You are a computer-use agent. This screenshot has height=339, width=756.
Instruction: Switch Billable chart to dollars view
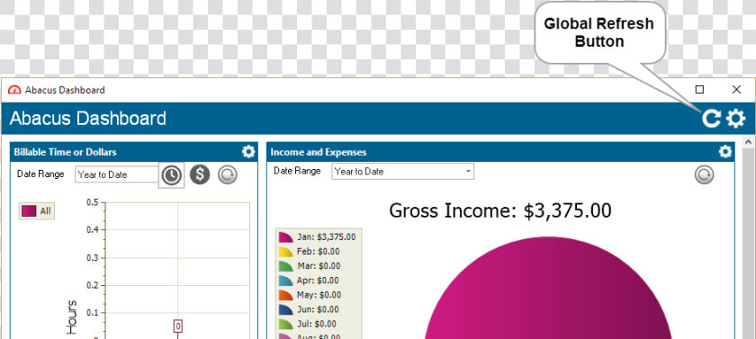(x=200, y=174)
